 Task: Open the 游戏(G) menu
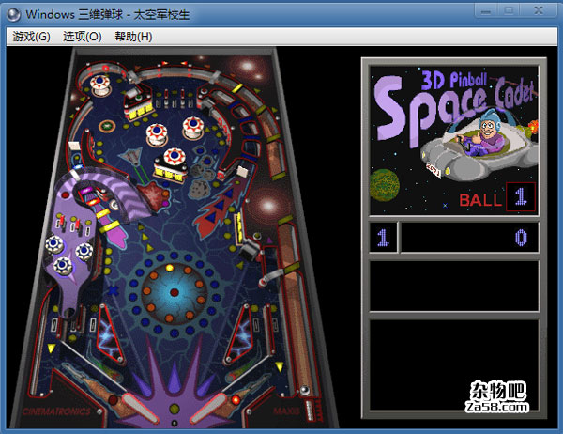(31, 37)
